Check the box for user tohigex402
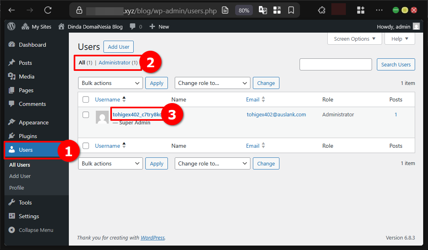This screenshot has width=428, height=250. [86, 115]
